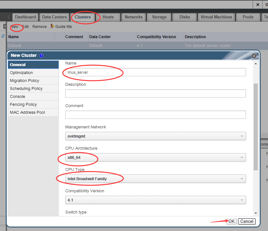Click the Comment input field

coord(156,115)
